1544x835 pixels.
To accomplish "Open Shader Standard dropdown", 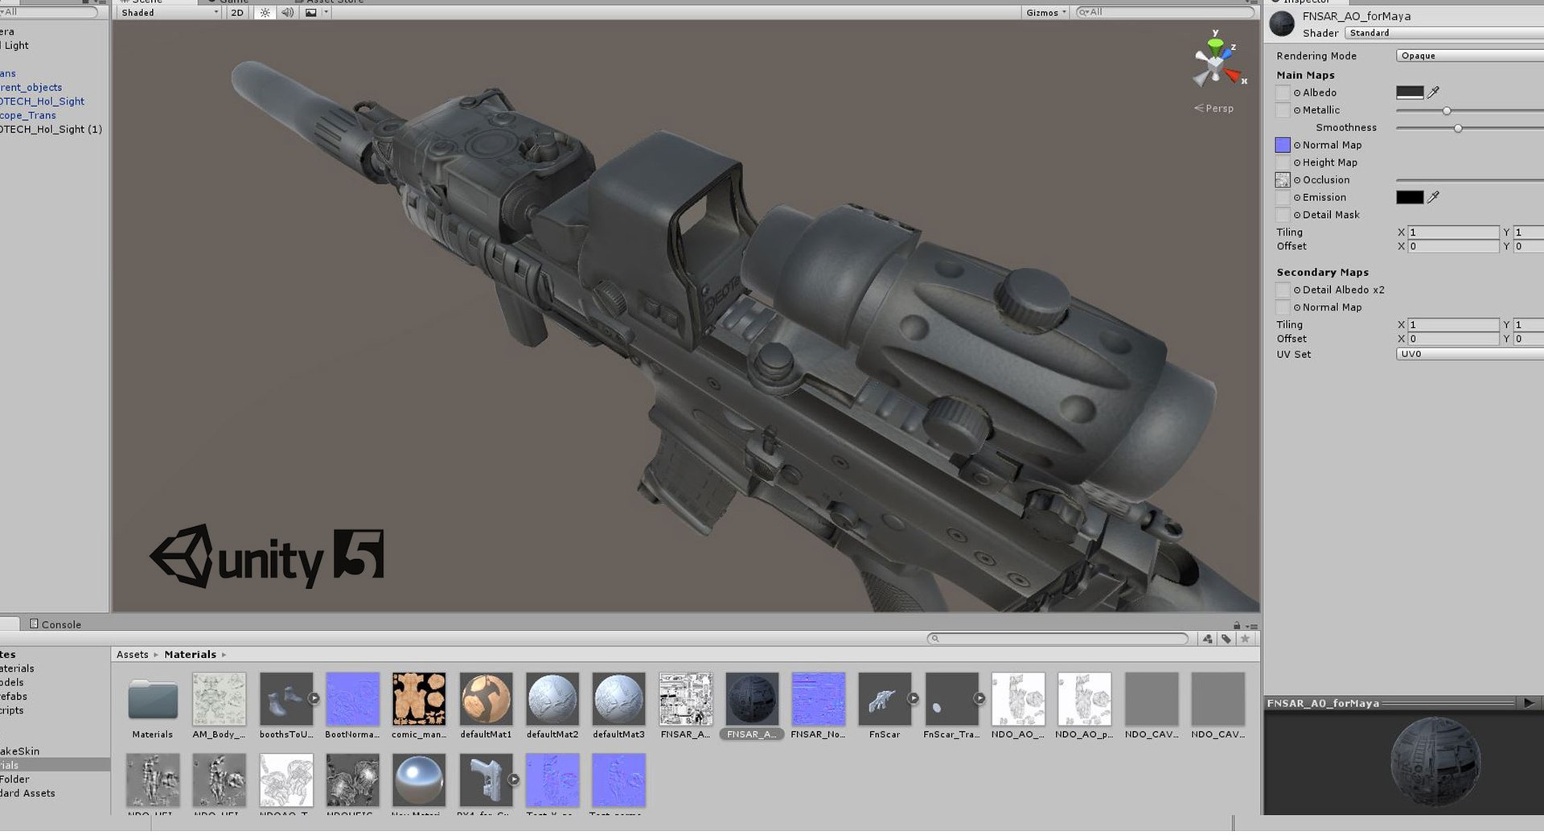I will click(1444, 33).
